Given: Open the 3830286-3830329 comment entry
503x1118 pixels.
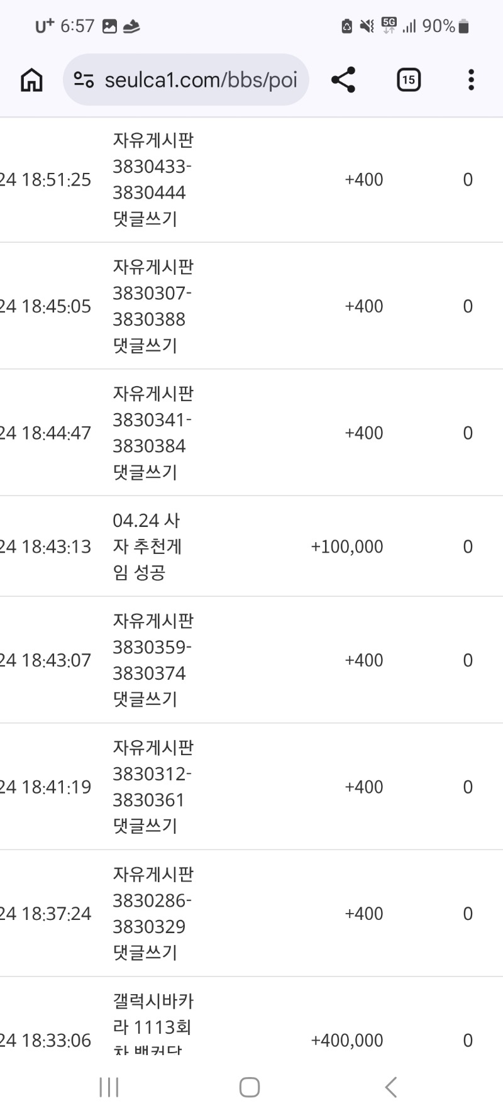Looking at the screenshot, I should (x=152, y=913).
